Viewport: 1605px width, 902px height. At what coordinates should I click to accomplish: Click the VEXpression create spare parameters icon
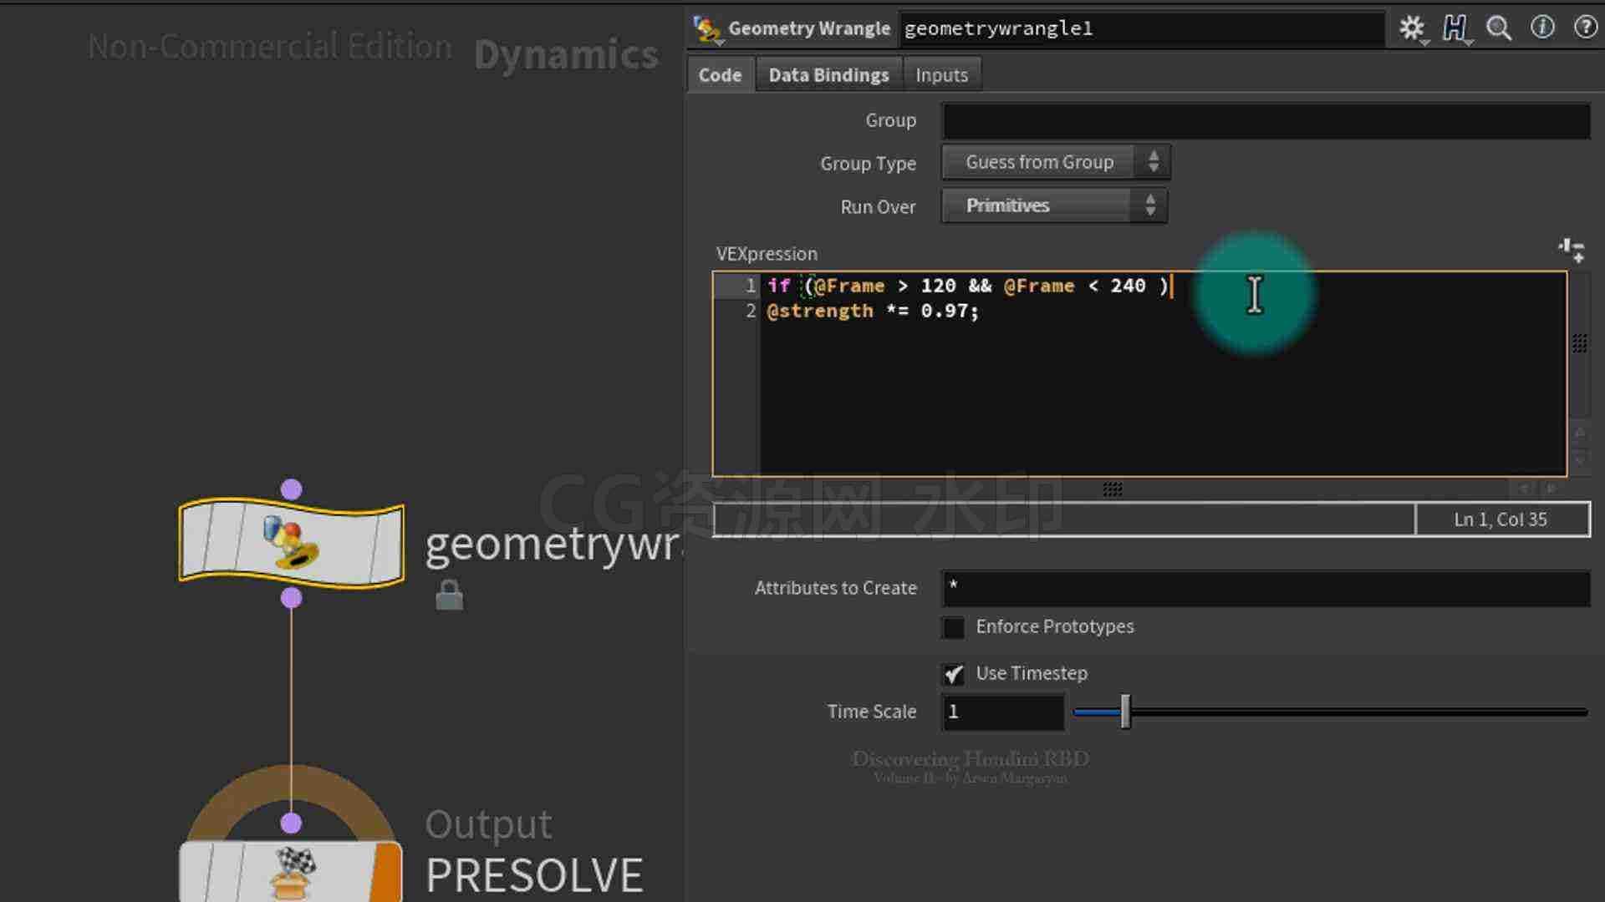(x=1572, y=250)
